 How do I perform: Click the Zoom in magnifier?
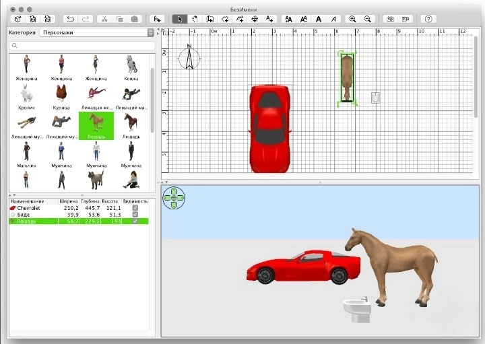[352, 19]
